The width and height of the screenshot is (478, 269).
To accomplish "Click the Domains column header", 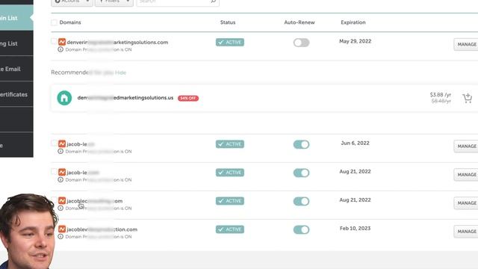I will coord(70,22).
